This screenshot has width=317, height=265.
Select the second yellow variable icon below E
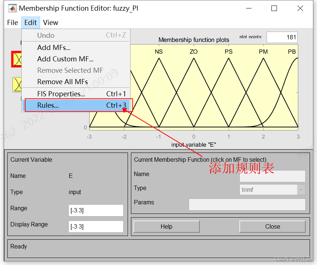(x=17, y=85)
